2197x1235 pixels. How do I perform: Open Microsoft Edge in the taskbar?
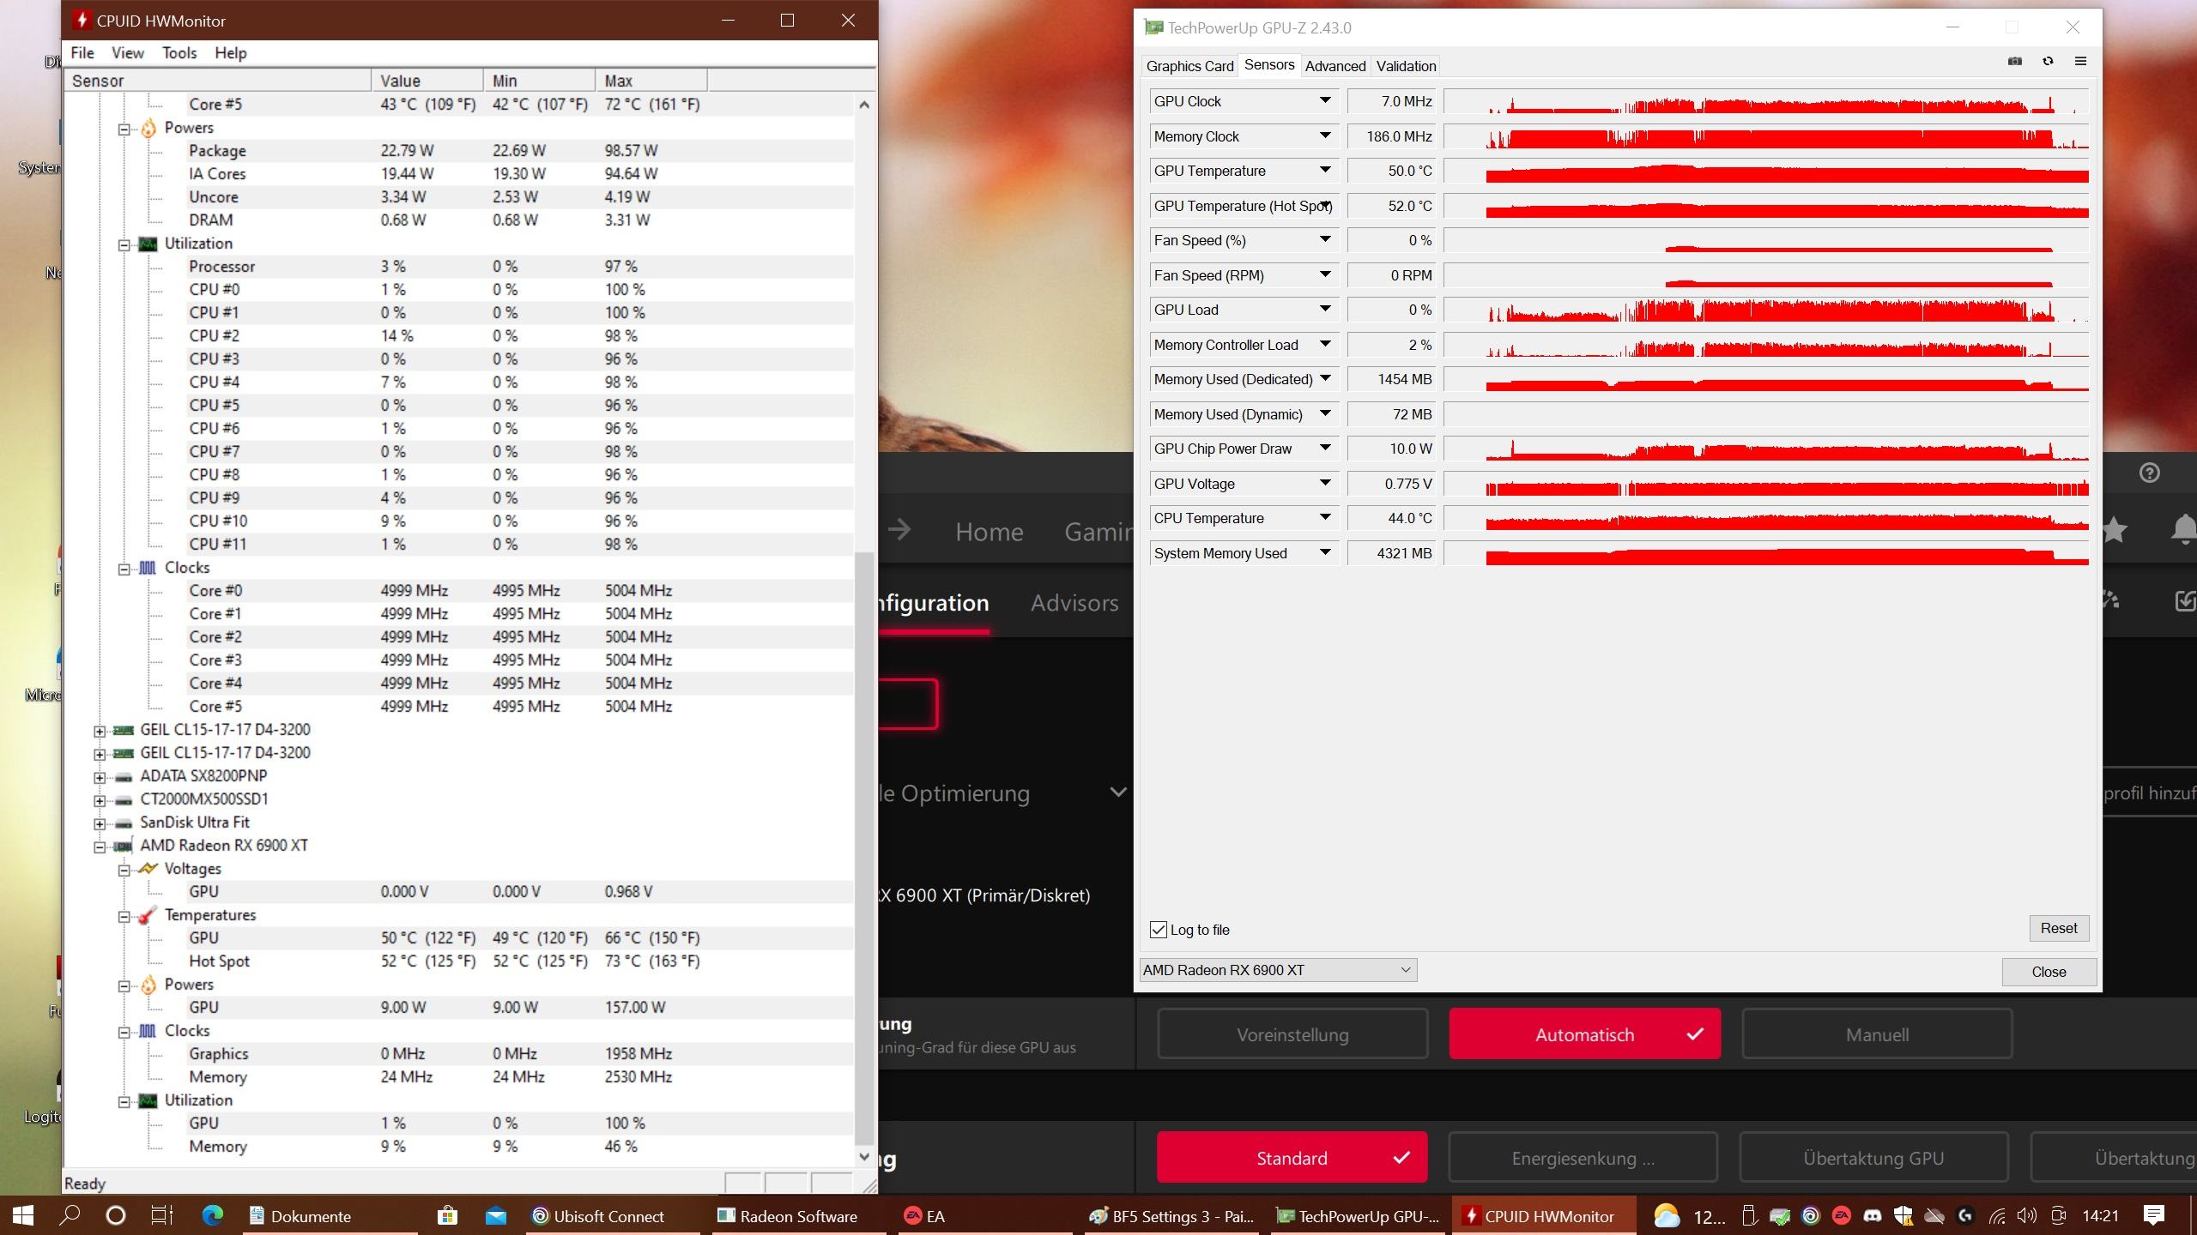[x=212, y=1215]
